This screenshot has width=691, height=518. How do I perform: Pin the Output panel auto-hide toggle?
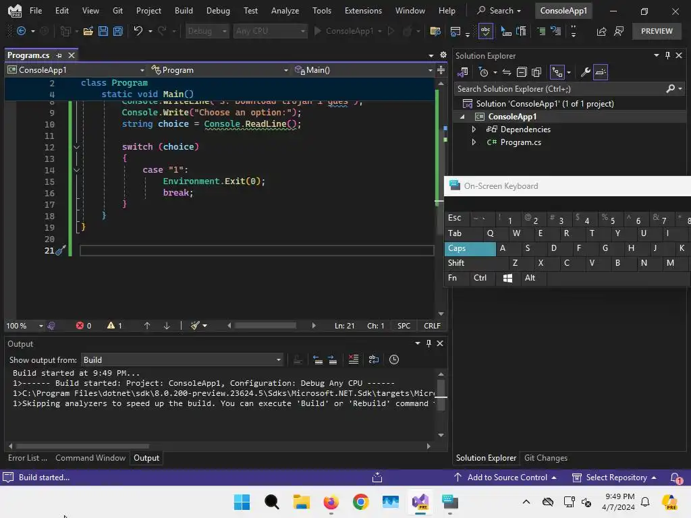point(429,343)
